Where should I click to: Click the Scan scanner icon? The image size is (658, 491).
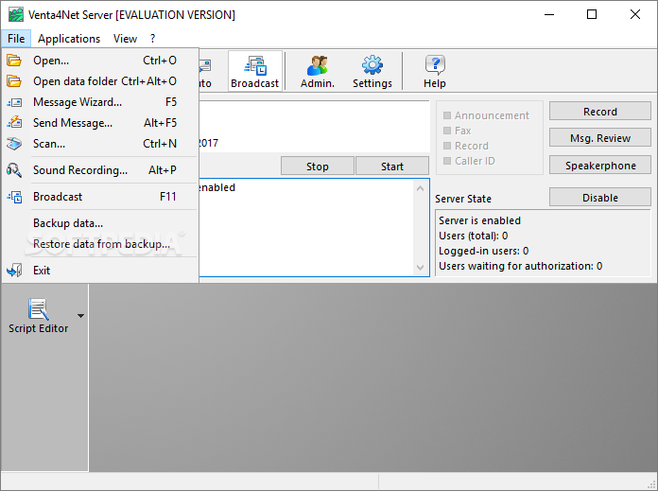14,144
